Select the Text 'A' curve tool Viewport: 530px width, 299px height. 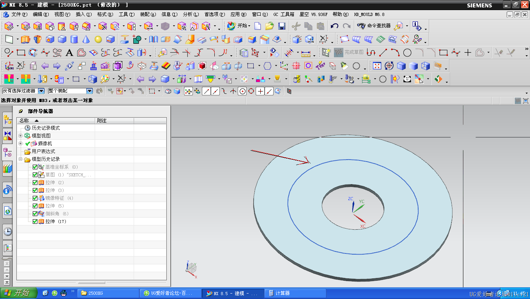click(x=69, y=53)
